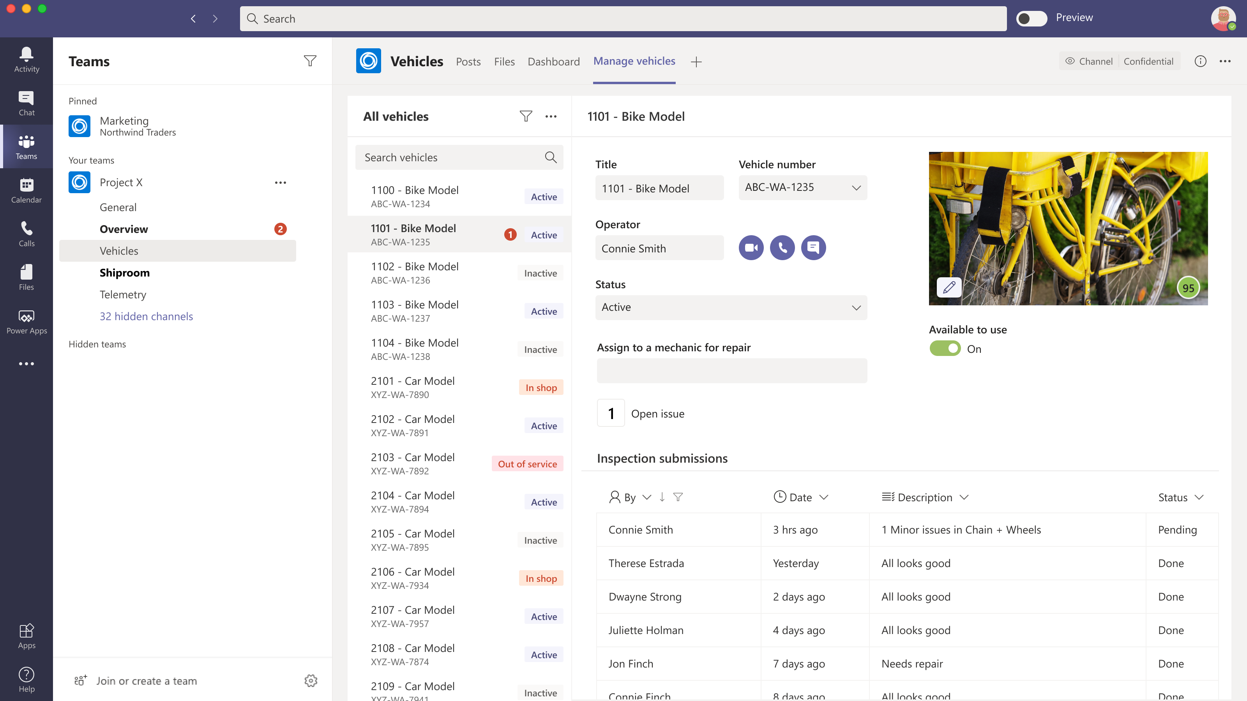Screen dimensions: 1247x701
Task: Click the phone call icon for Connie Smith
Action: tap(782, 247)
